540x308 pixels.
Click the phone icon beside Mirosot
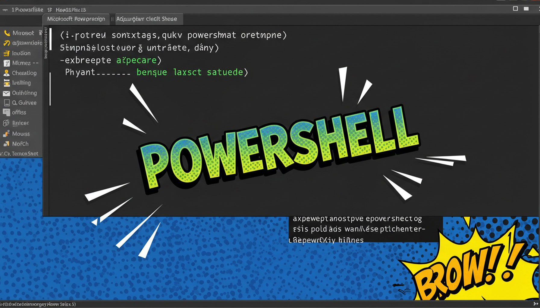(7, 33)
